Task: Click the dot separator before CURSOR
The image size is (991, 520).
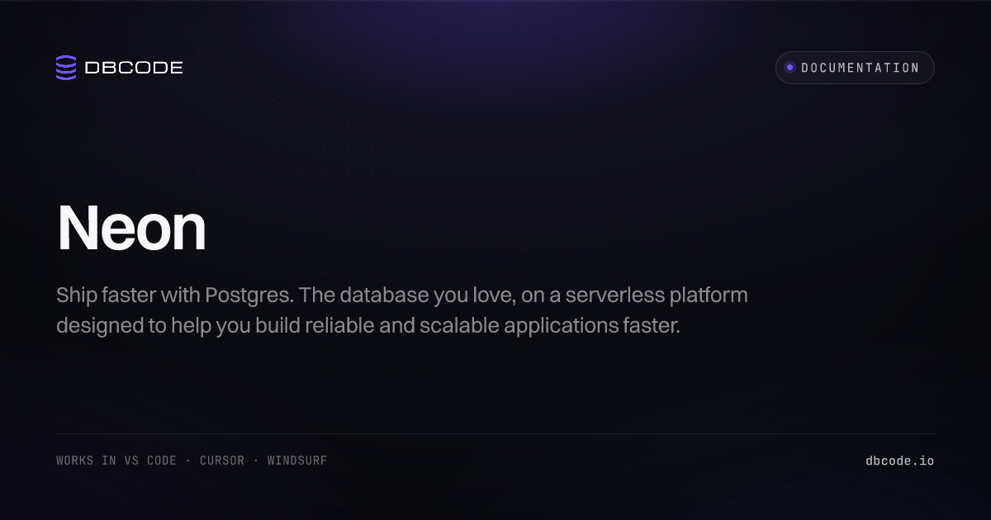Action: point(188,461)
